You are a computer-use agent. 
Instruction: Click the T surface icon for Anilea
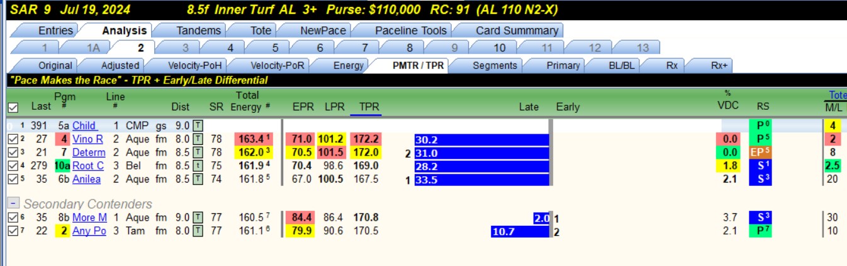point(198,179)
